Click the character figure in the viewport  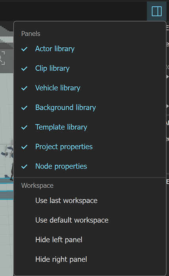point(12,171)
